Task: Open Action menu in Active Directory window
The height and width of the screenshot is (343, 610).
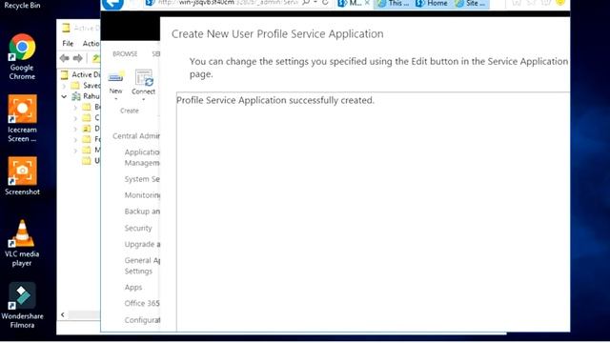Action: [x=91, y=43]
